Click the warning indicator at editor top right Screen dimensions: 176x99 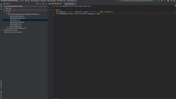175,6
